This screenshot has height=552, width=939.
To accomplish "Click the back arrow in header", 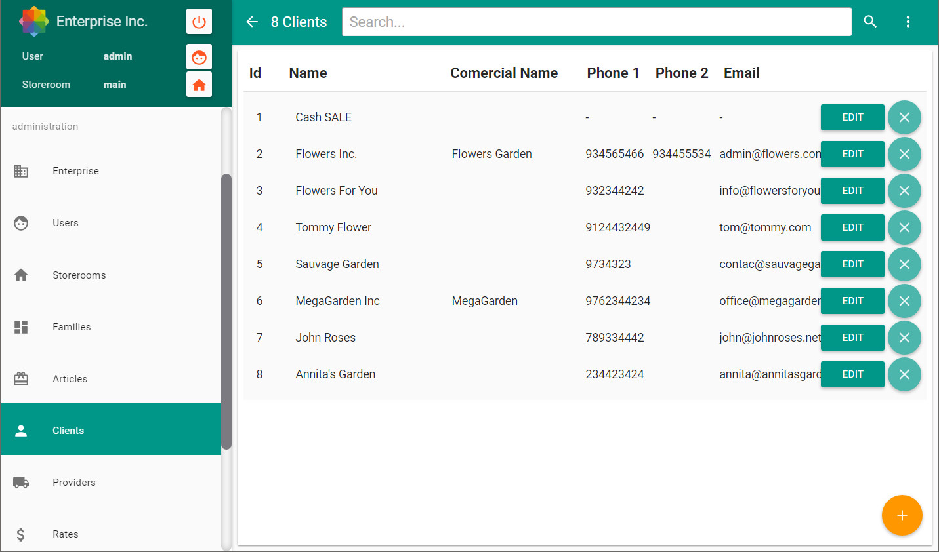I will click(252, 22).
